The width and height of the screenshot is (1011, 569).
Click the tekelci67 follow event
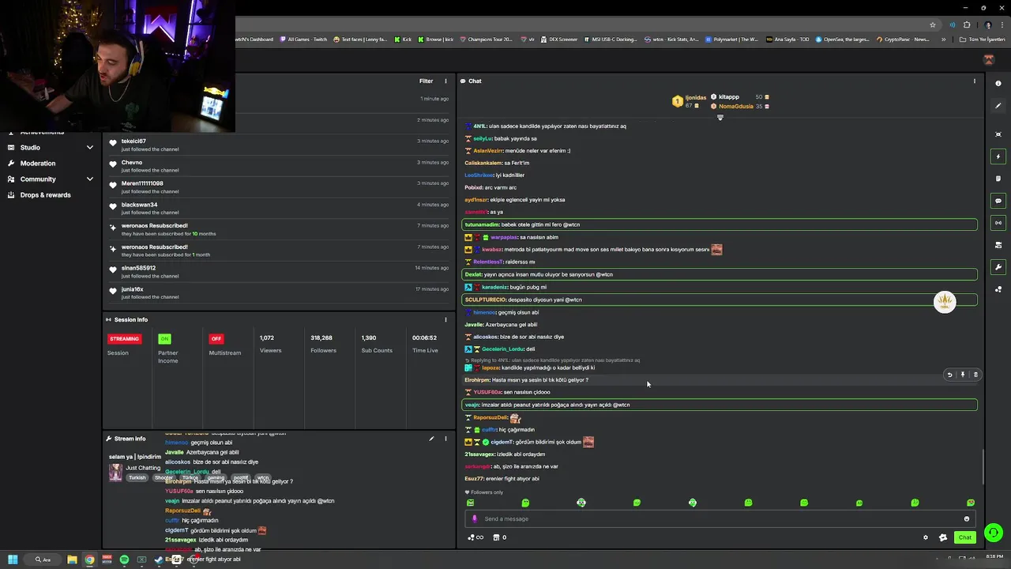coord(279,145)
